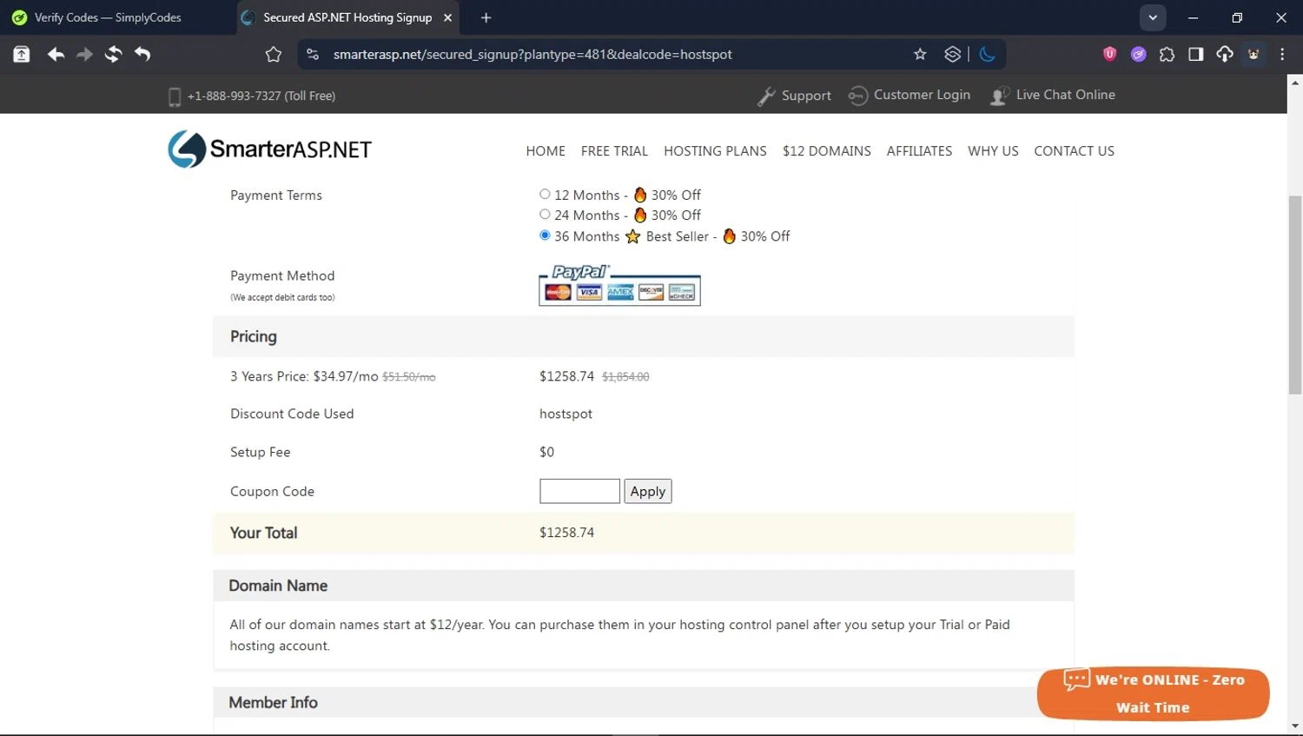Click the Customer Login link
The width and height of the screenshot is (1303, 736).
(922, 95)
